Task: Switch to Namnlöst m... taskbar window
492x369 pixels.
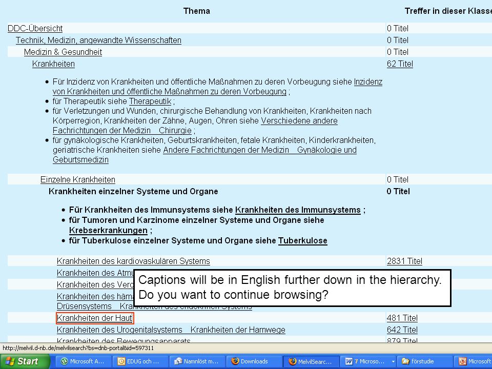Action: point(197,361)
